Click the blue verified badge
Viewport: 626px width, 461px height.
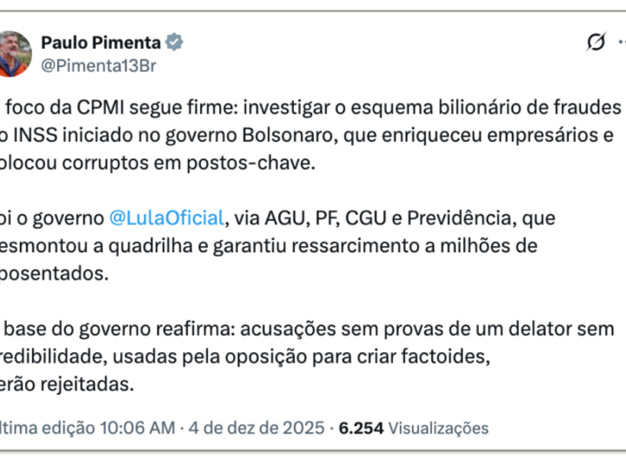point(176,42)
